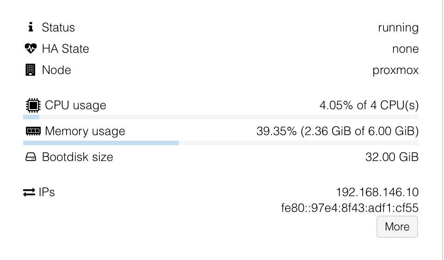Click the HA State heartbeat icon
This screenshot has width=444, height=260.
(31, 49)
